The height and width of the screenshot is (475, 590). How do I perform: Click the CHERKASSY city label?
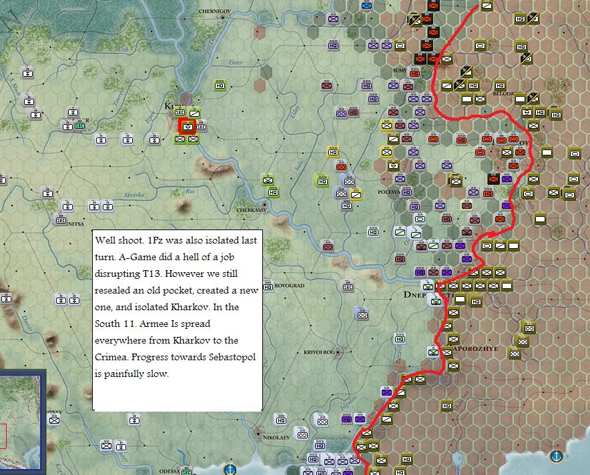pyautogui.click(x=252, y=210)
